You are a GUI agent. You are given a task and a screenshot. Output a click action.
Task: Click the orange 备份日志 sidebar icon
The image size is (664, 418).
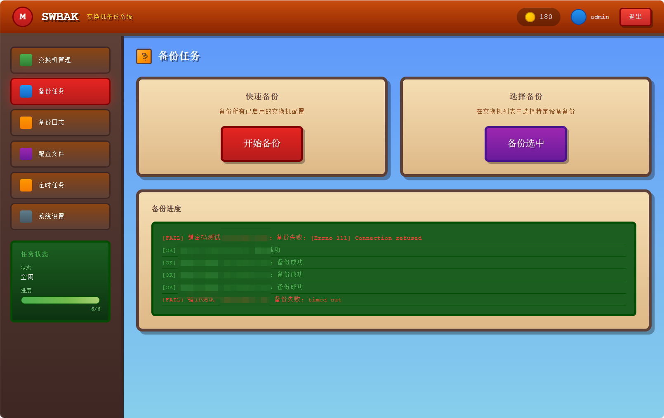[x=26, y=123]
